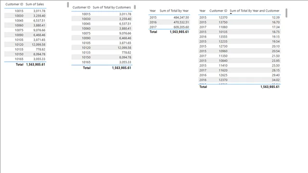Select value 3,259.40 in Sum of Sales table
308x173 pixels.
pos(39,16)
